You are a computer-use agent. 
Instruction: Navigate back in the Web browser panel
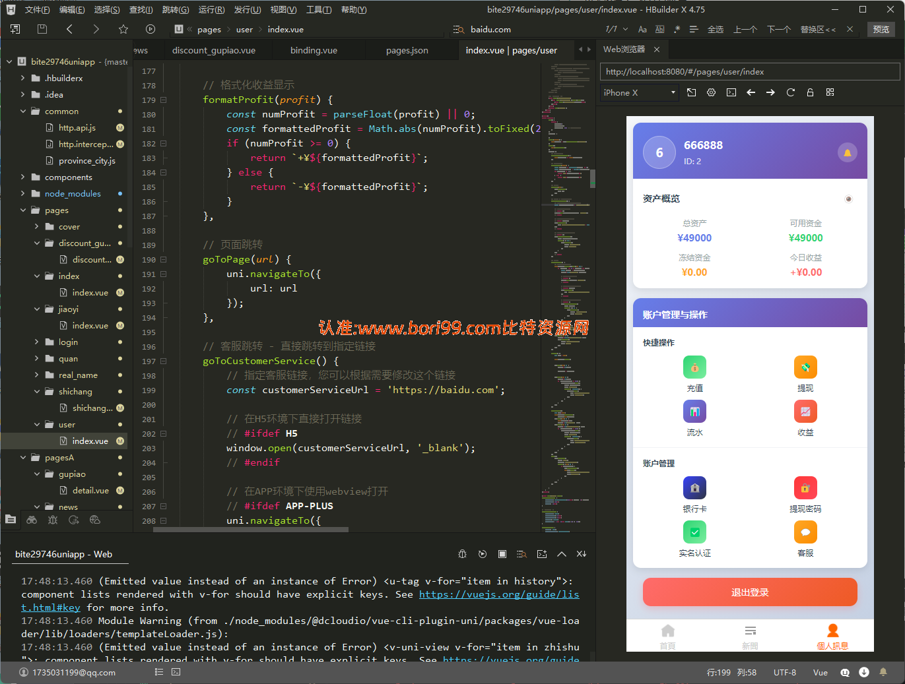751,92
